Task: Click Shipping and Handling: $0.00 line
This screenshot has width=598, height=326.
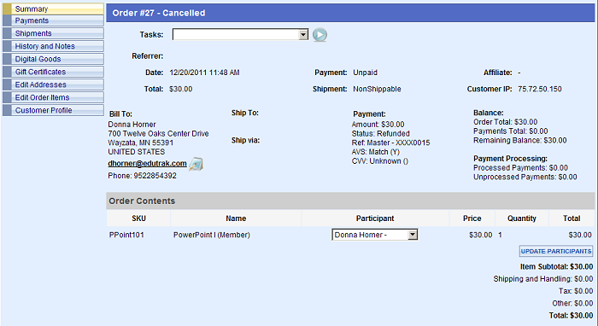Action: (x=543, y=279)
